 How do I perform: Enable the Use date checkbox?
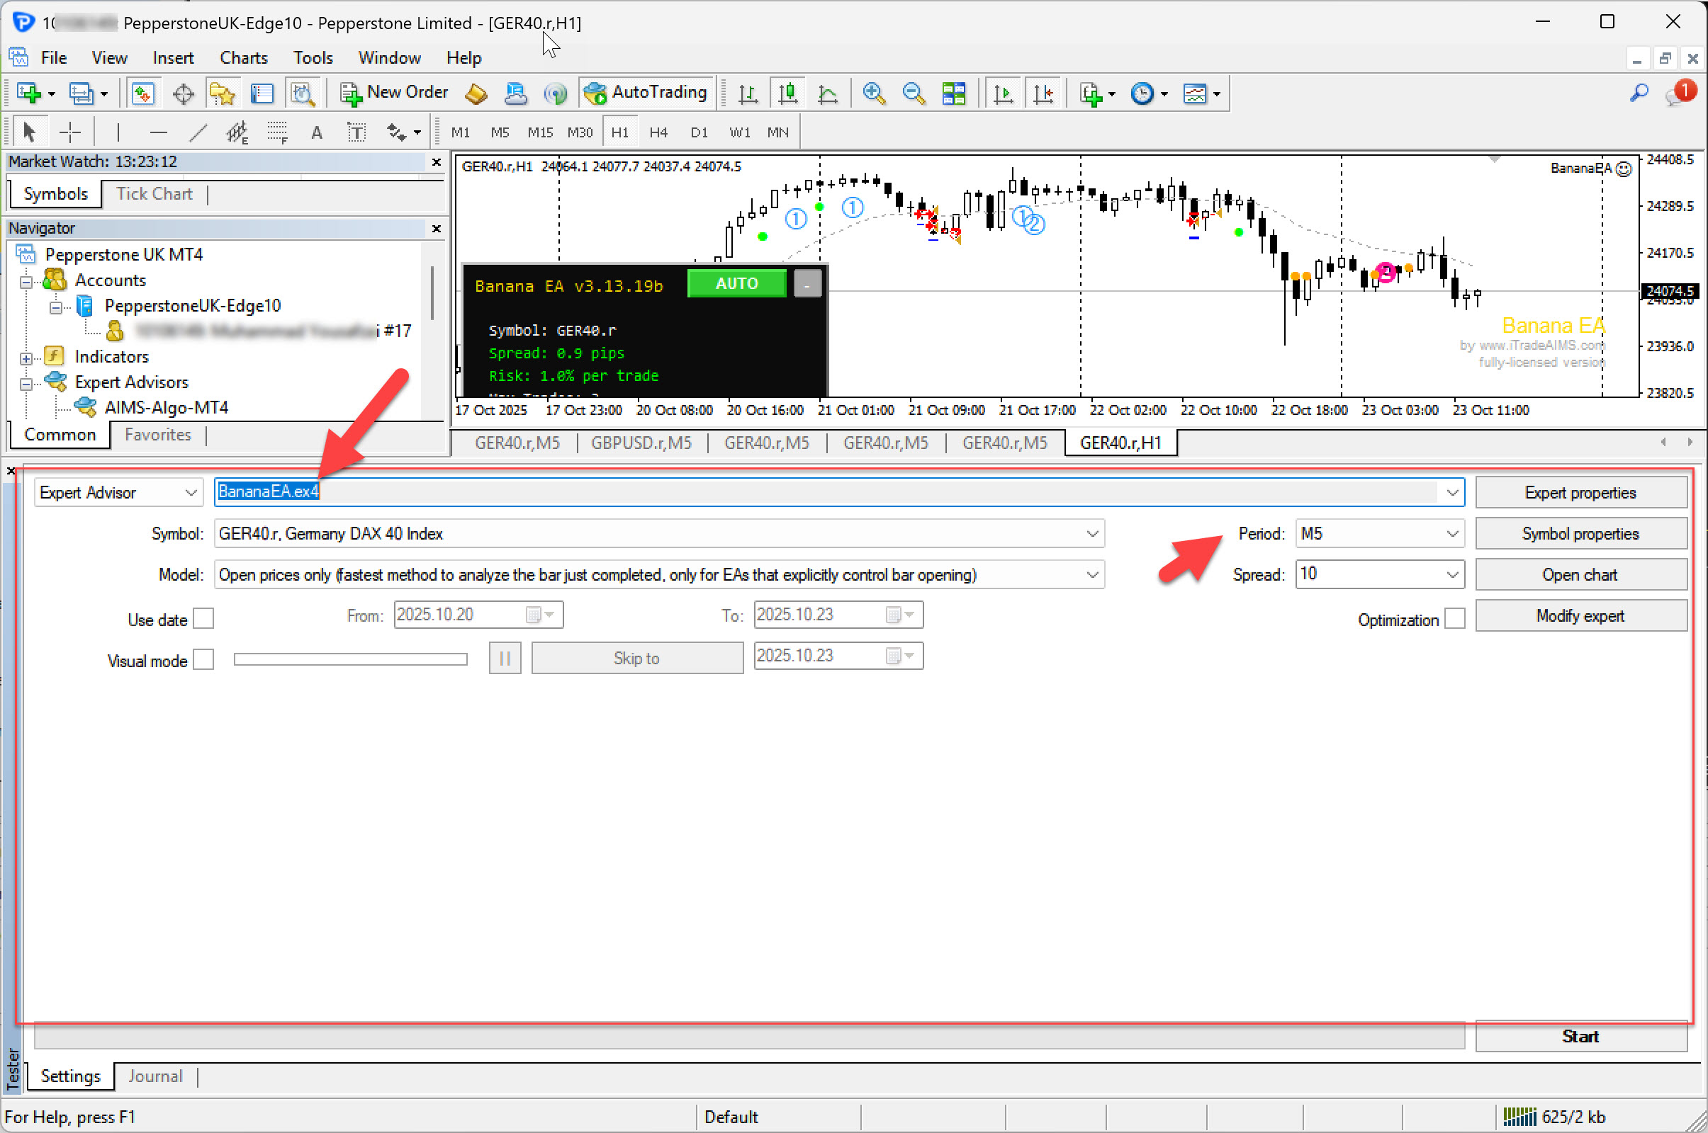tap(204, 618)
